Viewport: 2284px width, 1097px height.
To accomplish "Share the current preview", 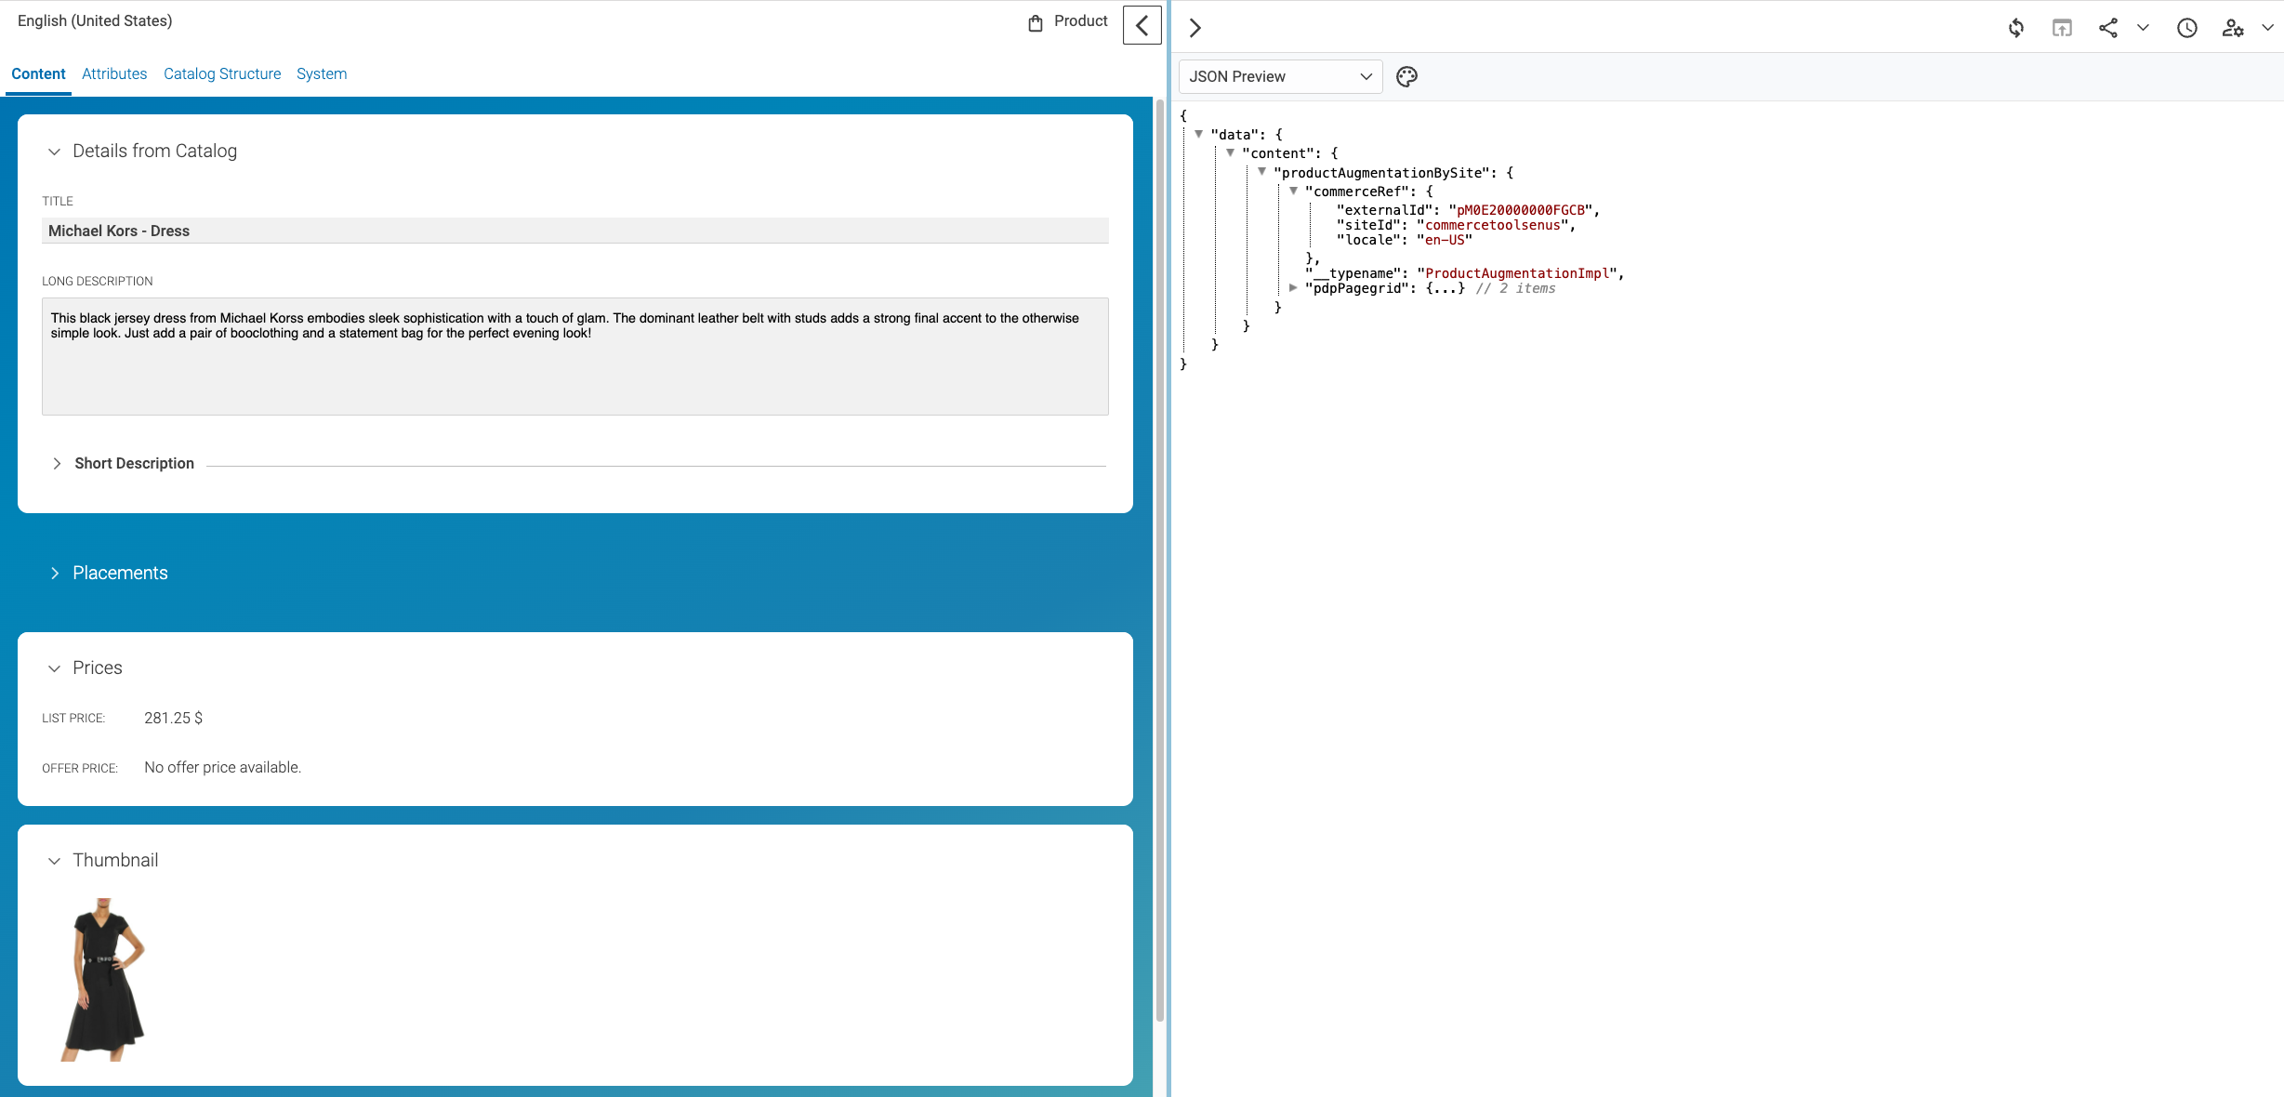I will 2108,27.
